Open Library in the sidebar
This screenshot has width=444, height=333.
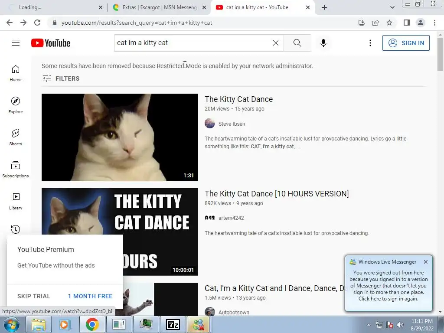[16, 201]
